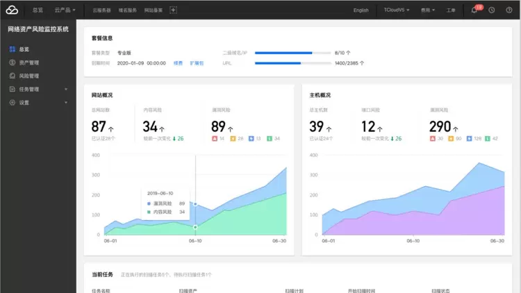Screen dimensions: 521x293
Task: Click the plus icon after 网站备案
Action: click(x=173, y=10)
